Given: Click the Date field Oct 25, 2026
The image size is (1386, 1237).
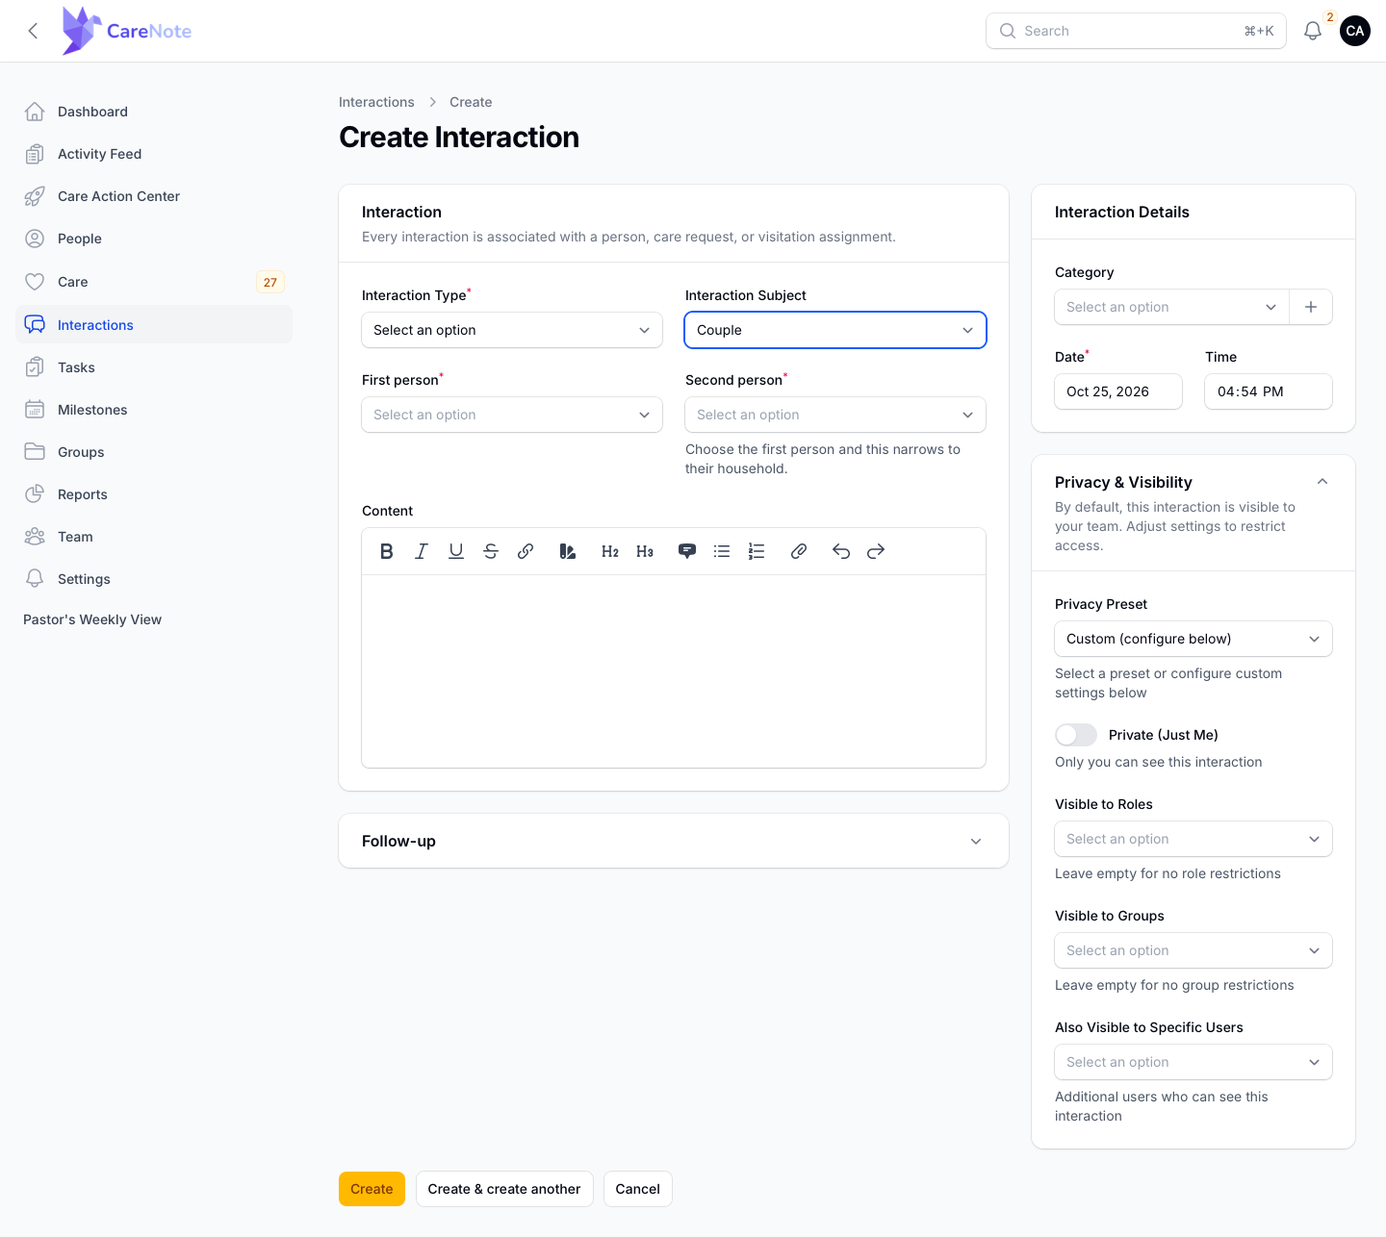Looking at the screenshot, I should tap(1118, 391).
